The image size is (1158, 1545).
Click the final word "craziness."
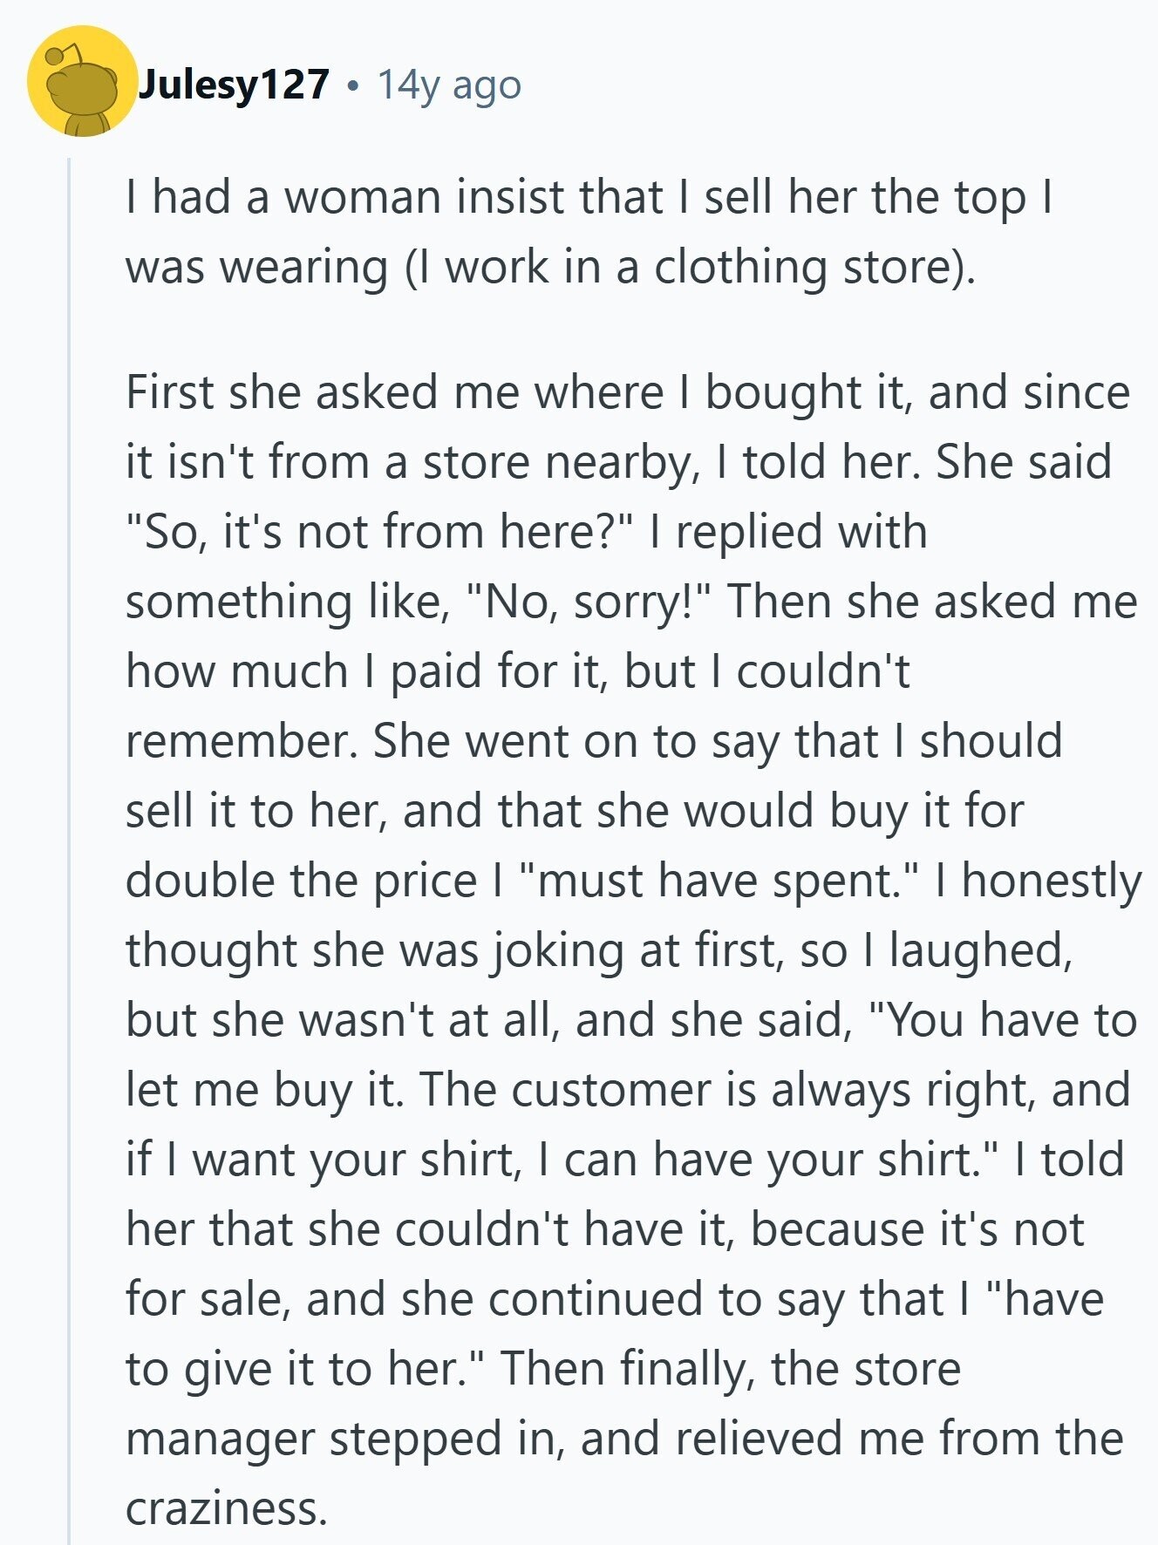pyautogui.click(x=226, y=1508)
